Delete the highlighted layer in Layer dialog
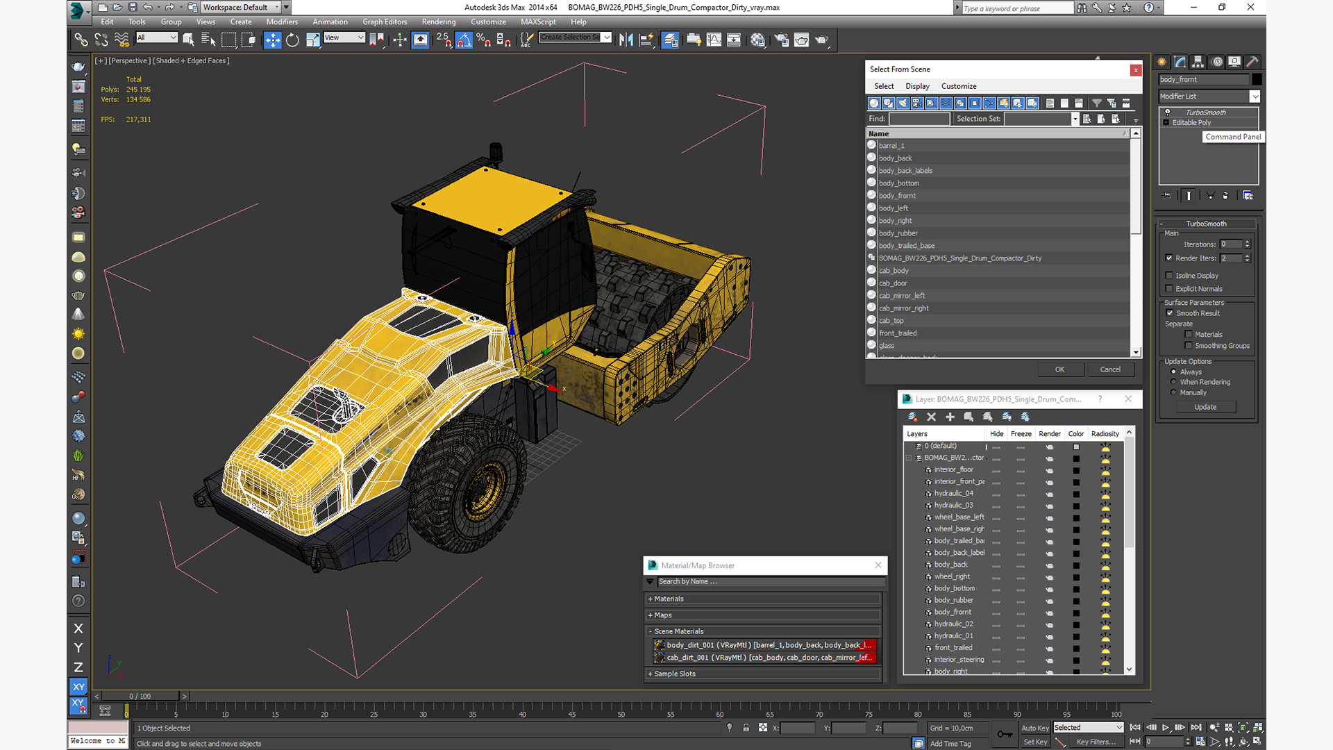The height and width of the screenshot is (750, 1333). point(931,417)
